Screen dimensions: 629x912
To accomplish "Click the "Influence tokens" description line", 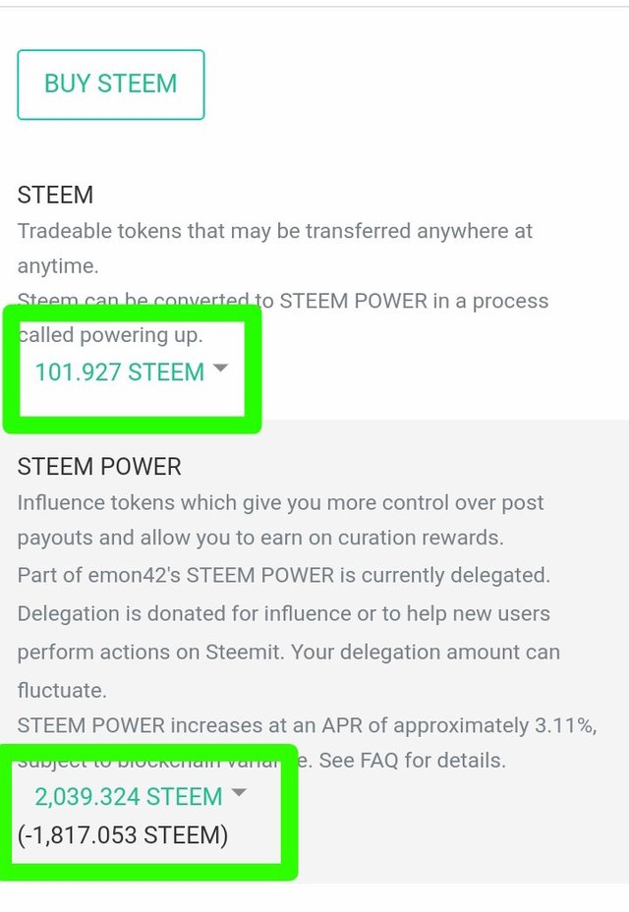I will point(282,502).
